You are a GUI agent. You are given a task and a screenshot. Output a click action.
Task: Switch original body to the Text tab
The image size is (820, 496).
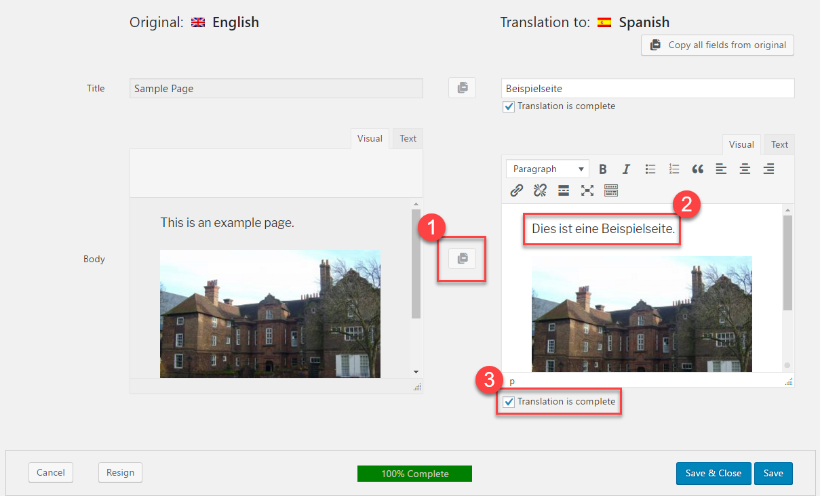coord(408,138)
